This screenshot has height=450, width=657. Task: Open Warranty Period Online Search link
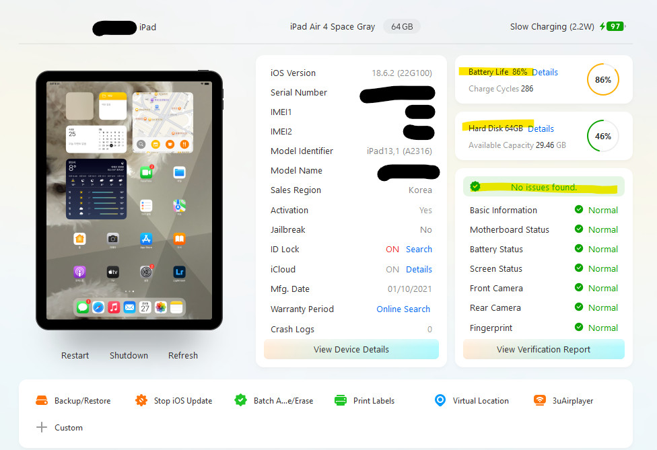point(403,309)
